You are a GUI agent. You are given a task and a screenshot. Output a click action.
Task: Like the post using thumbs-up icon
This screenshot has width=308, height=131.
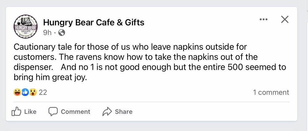[x=16, y=112]
